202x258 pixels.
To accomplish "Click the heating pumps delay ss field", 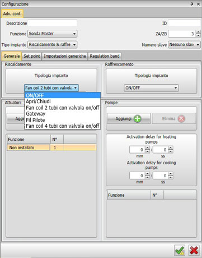I will (x=161, y=150).
